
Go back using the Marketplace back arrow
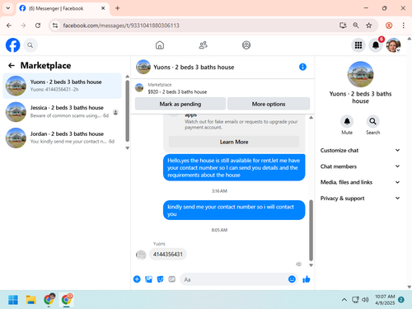pyautogui.click(x=12, y=65)
